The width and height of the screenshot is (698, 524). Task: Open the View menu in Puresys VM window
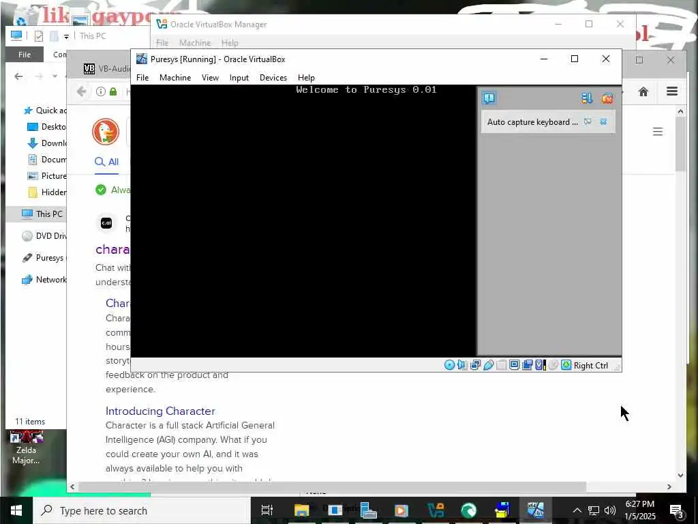pos(210,78)
